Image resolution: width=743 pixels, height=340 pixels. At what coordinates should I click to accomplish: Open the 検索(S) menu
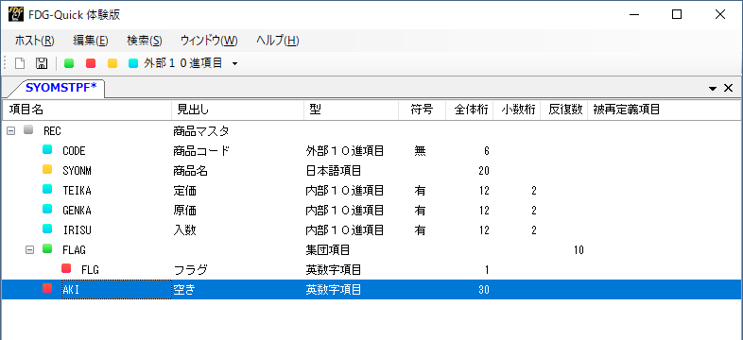click(145, 41)
